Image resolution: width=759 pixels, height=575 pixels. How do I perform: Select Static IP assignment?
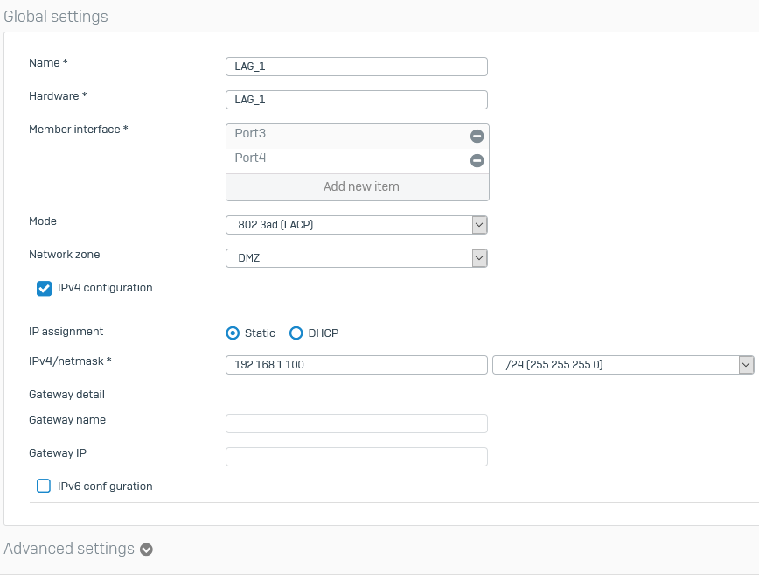pyautogui.click(x=233, y=333)
